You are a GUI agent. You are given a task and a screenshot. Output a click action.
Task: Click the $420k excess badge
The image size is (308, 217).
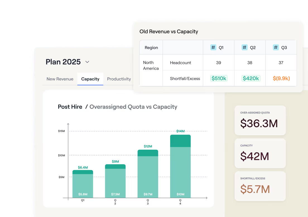point(251,78)
